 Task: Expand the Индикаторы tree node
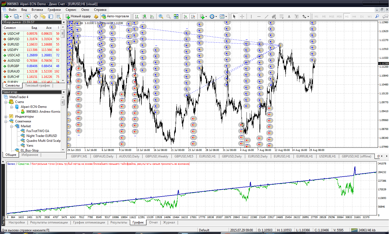click(x=6, y=116)
